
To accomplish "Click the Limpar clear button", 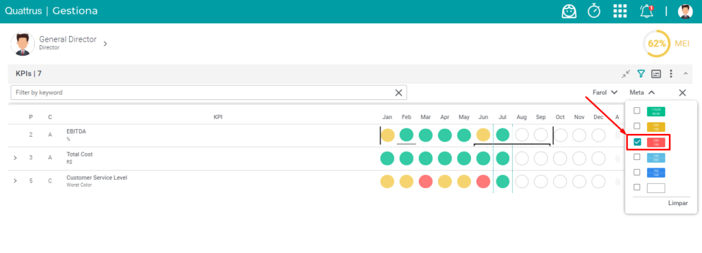I will [678, 203].
